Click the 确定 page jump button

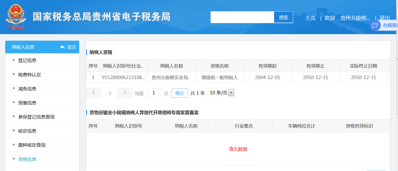(x=180, y=93)
